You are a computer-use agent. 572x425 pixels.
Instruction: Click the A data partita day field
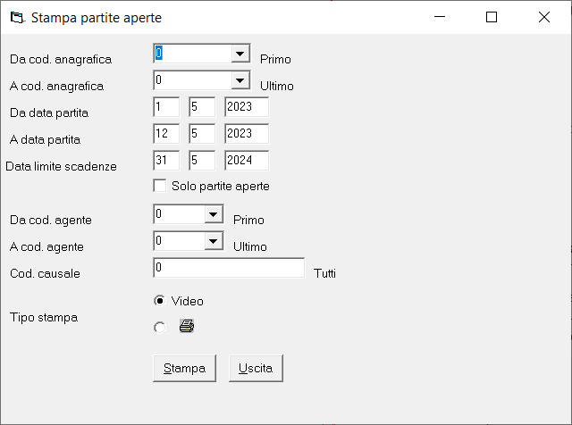pyautogui.click(x=166, y=134)
